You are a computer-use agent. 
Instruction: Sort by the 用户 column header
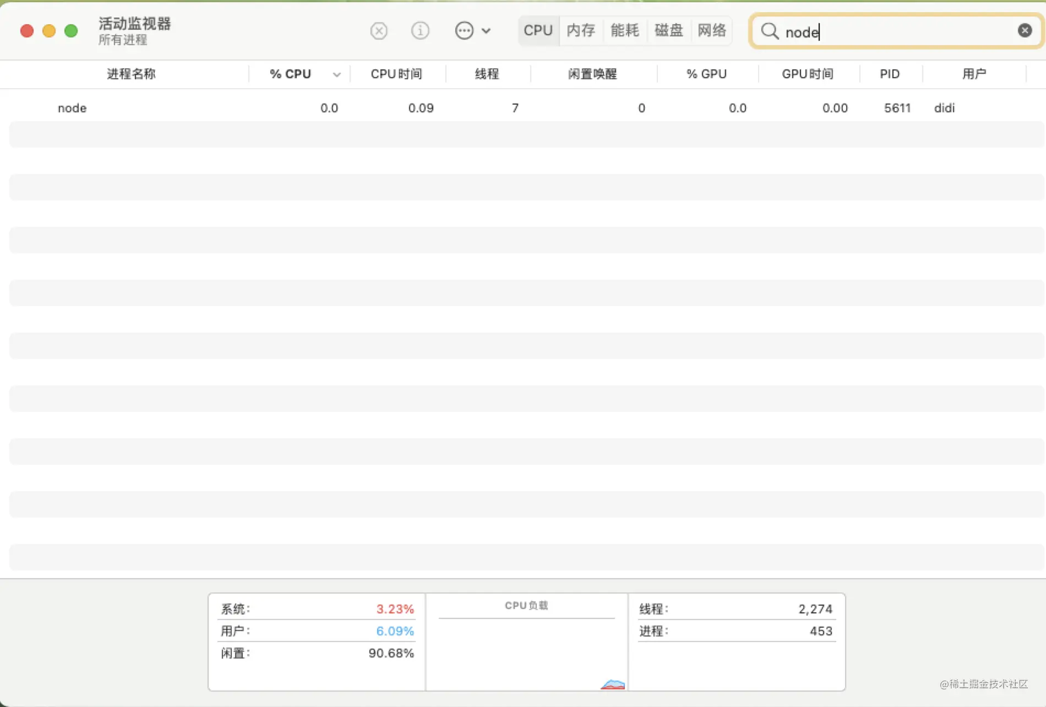[974, 74]
